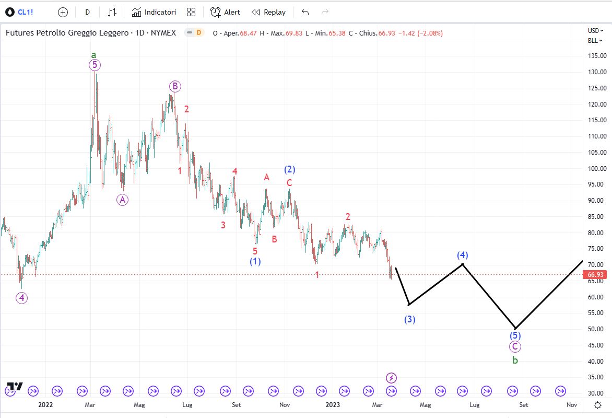Select the red C label below (2)

[x=289, y=182]
